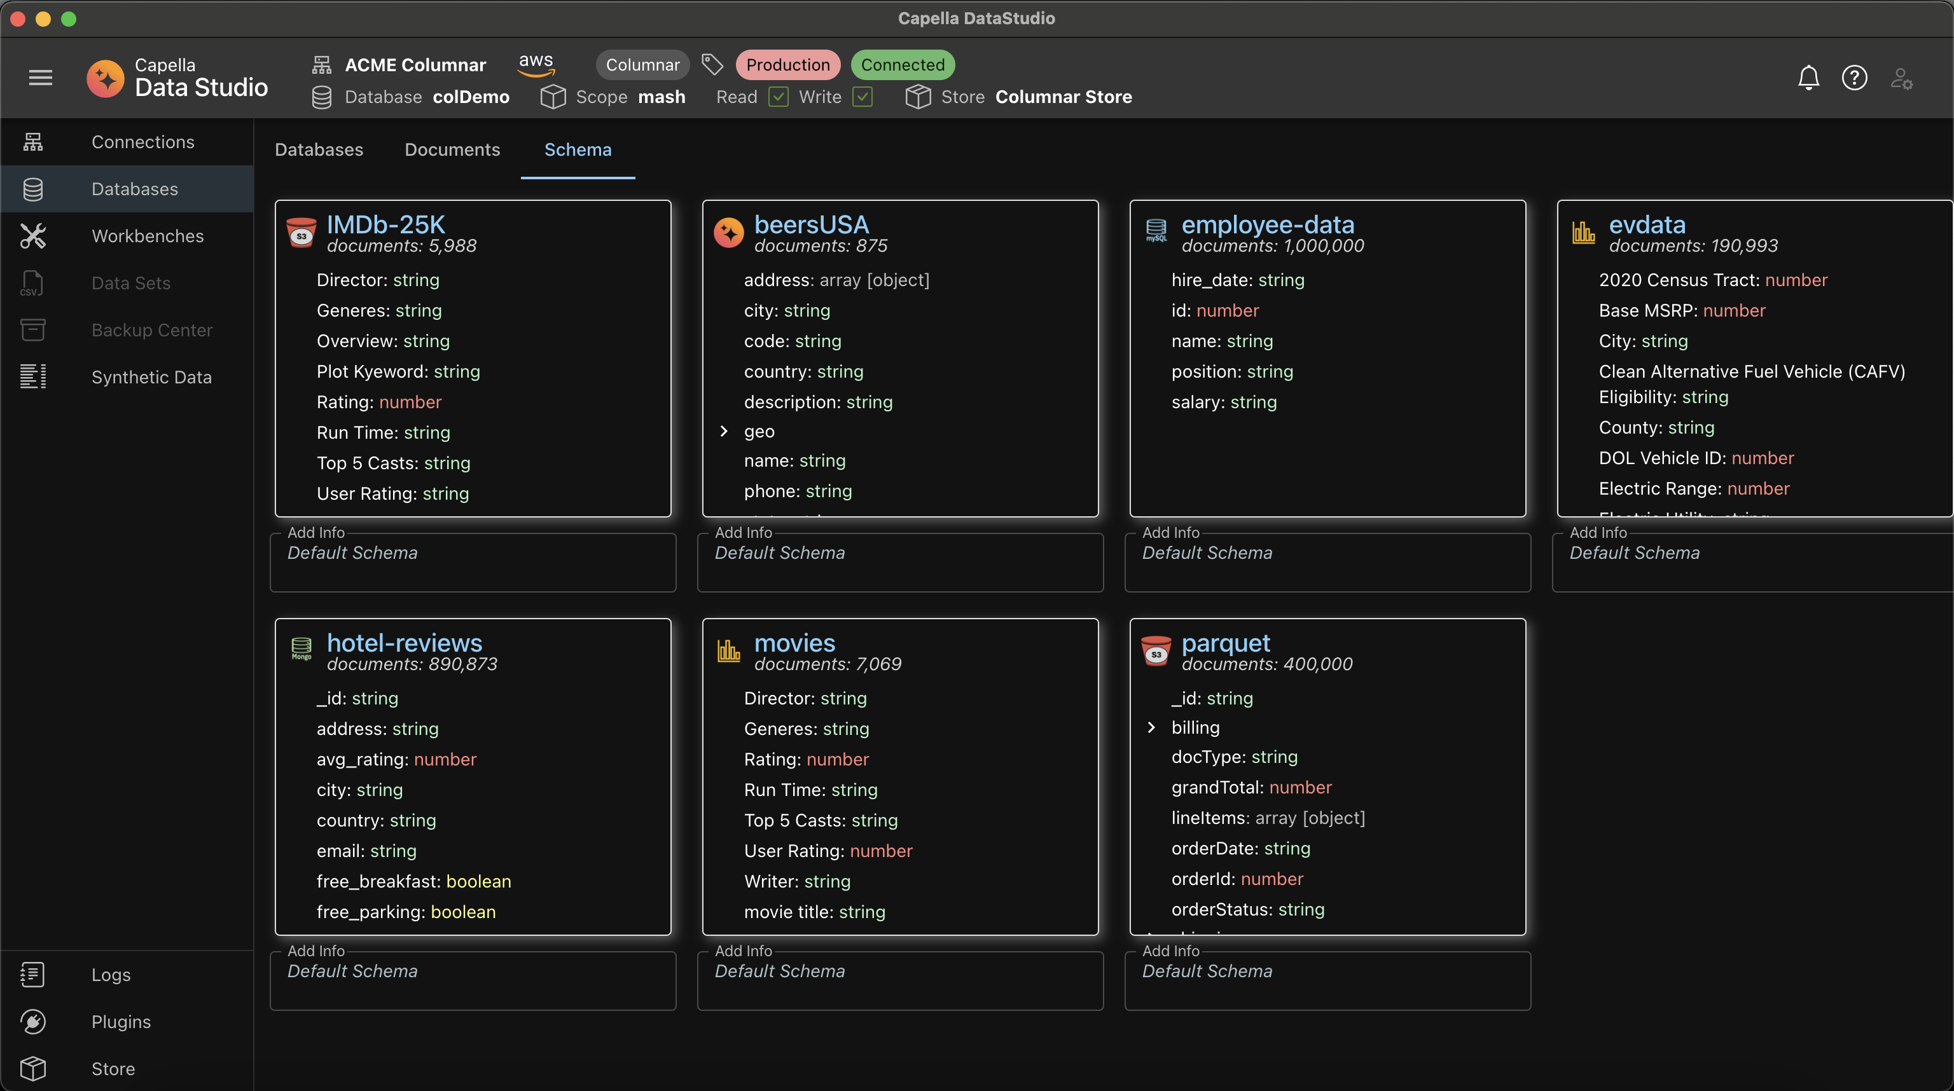Click the Store box icon in sidebar
Image resolution: width=1954 pixels, height=1091 pixels.
[x=32, y=1068]
